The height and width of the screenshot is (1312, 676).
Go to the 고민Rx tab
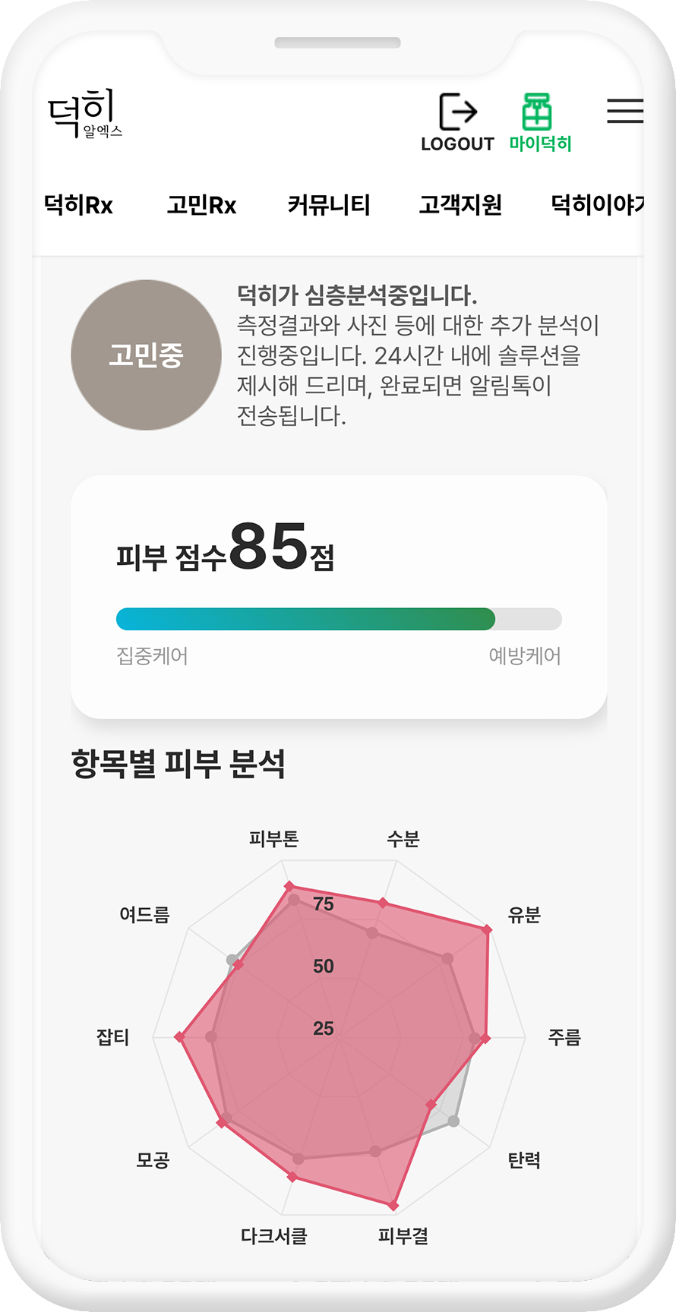(201, 205)
